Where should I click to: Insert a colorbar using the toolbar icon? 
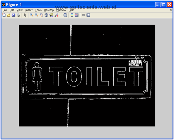coord(72,15)
